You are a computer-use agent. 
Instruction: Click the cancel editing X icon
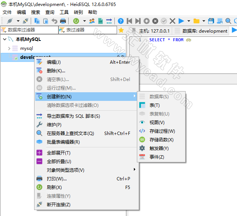pos(172,21)
